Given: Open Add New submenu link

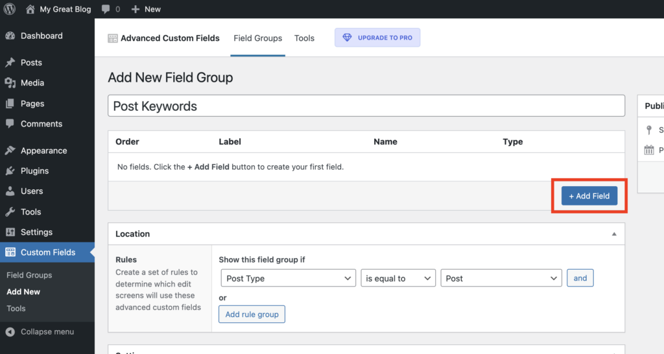Looking at the screenshot, I should tap(23, 292).
